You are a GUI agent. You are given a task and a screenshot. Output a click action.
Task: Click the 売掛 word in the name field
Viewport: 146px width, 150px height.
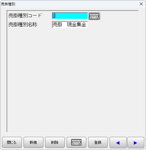(57, 25)
